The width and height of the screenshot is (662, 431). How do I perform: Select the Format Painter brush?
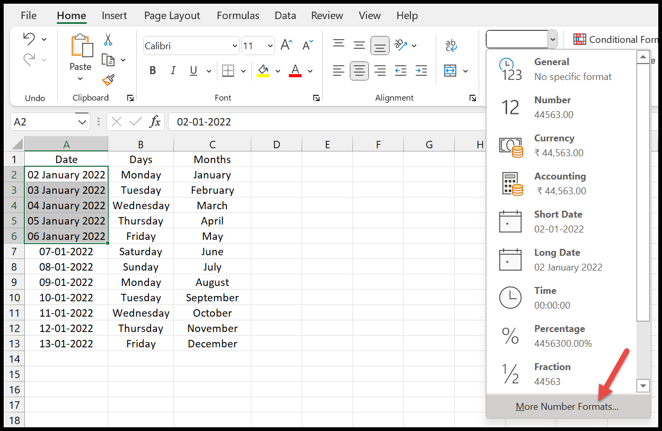tap(108, 80)
